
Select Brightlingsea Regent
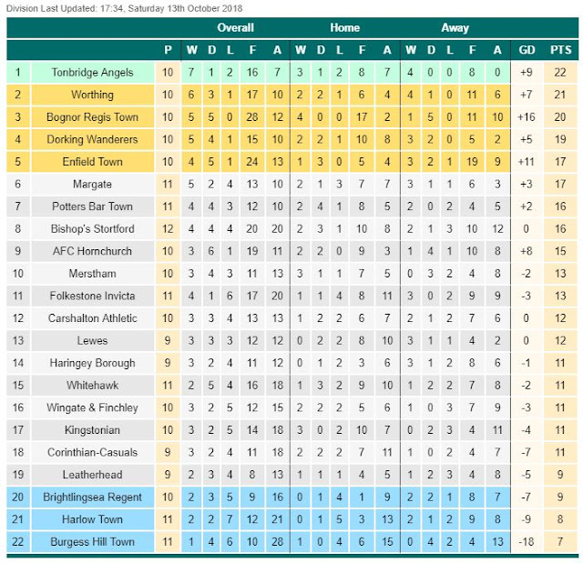pyautogui.click(x=92, y=497)
